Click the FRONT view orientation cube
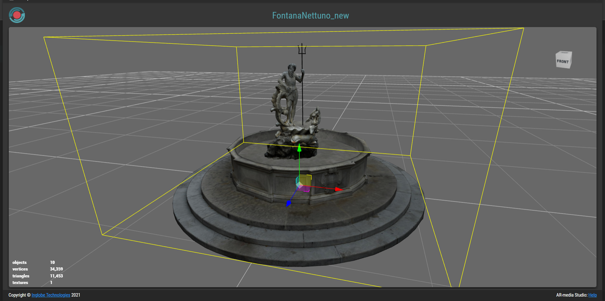Viewport: 605px width, 301px height. tap(563, 60)
